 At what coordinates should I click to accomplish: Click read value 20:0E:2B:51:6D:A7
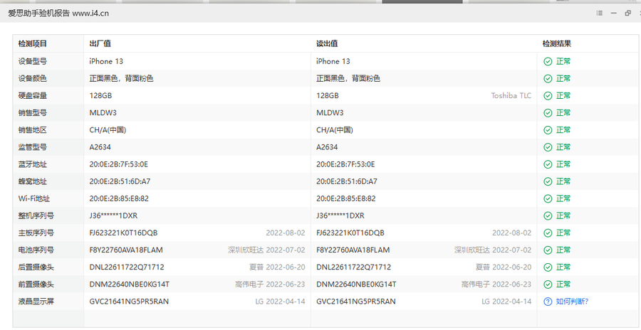point(347,181)
